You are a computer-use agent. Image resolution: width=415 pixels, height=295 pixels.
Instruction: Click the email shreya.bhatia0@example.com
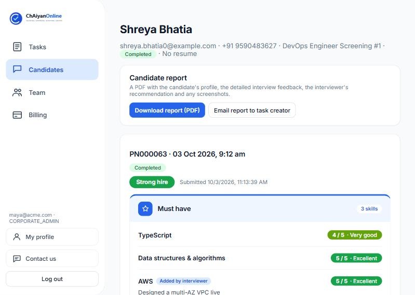click(x=168, y=46)
